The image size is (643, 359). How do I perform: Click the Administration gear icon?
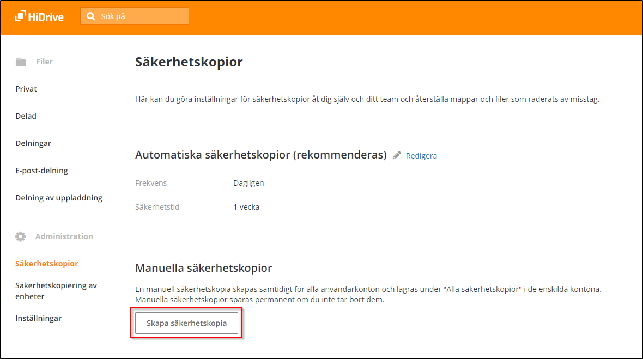click(21, 236)
